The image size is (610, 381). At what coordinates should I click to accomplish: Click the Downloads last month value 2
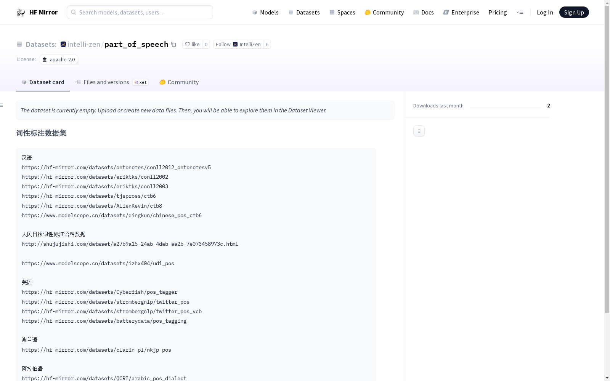pyautogui.click(x=549, y=106)
